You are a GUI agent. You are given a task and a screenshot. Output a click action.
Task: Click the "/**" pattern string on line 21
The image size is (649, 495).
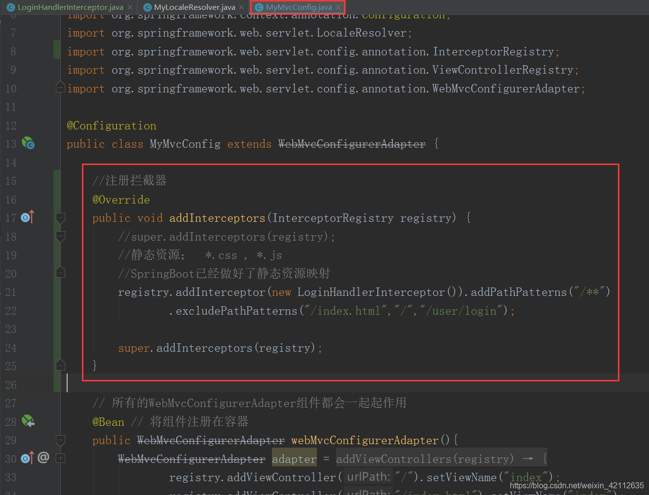589,292
